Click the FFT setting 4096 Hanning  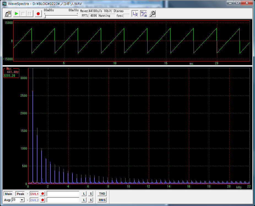click(x=102, y=16)
